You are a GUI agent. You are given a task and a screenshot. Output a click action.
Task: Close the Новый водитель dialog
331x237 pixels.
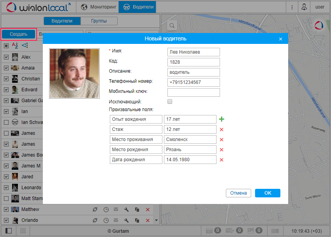[280, 39]
